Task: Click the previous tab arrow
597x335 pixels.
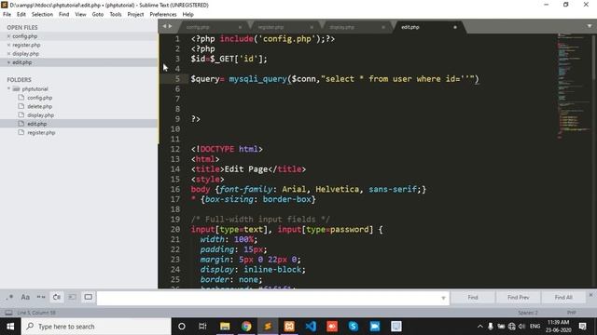Action: [x=164, y=26]
